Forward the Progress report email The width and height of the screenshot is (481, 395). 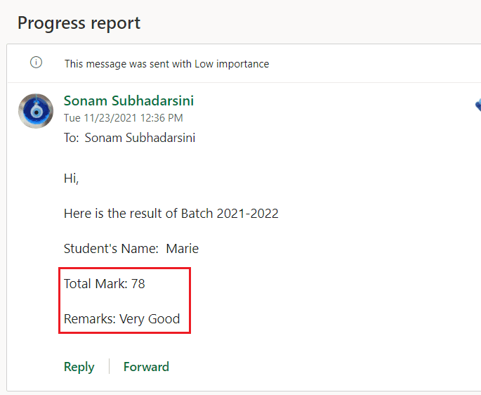pyautogui.click(x=146, y=367)
